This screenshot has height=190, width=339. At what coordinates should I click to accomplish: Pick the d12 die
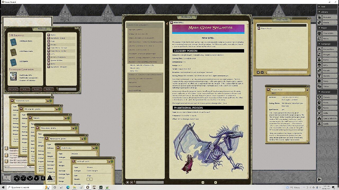[23, 178]
